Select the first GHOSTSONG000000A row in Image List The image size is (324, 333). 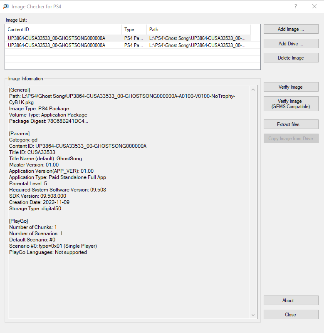[129, 38]
